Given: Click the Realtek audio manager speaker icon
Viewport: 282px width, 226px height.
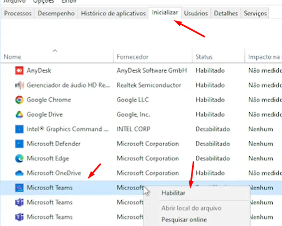Looking at the screenshot, I should (19, 85).
